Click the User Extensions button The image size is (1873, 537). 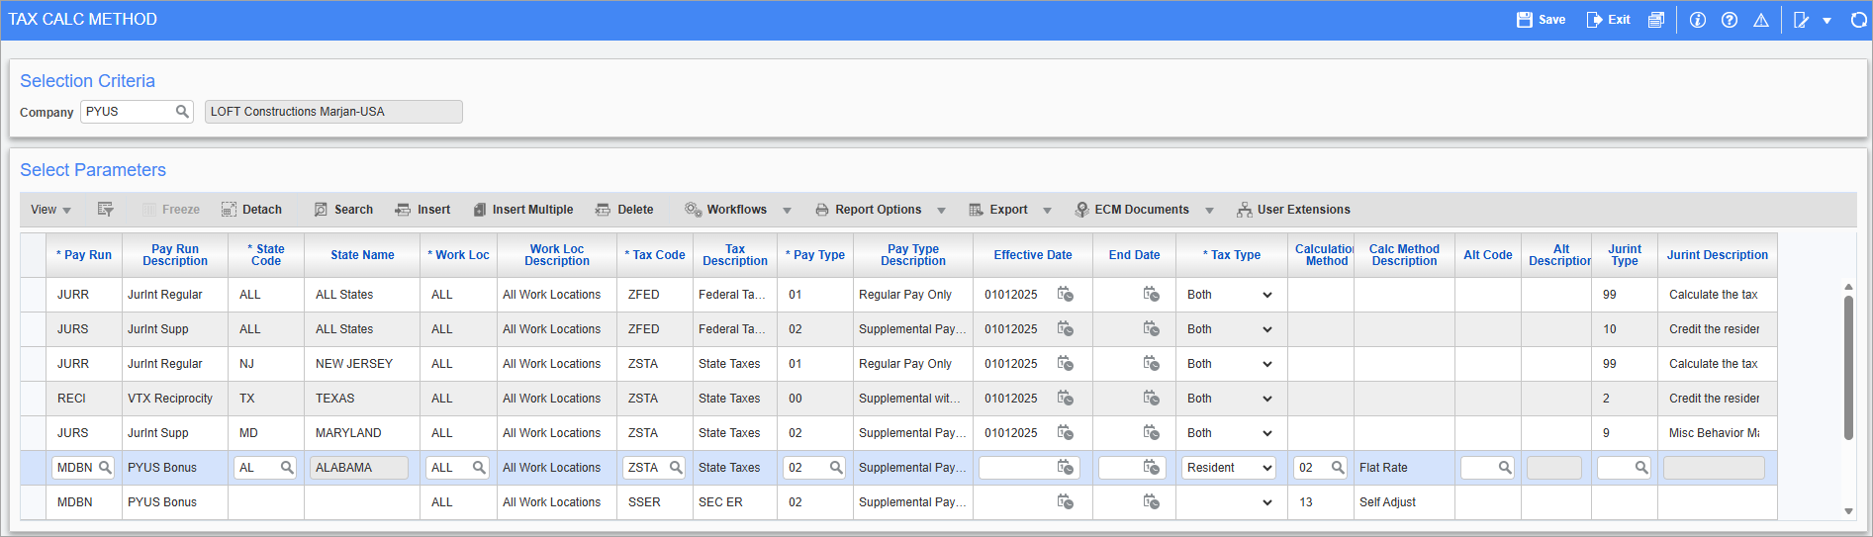tap(1293, 210)
